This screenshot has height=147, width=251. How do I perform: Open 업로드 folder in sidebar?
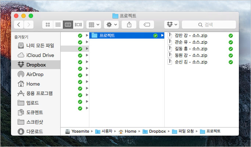[x=36, y=103]
